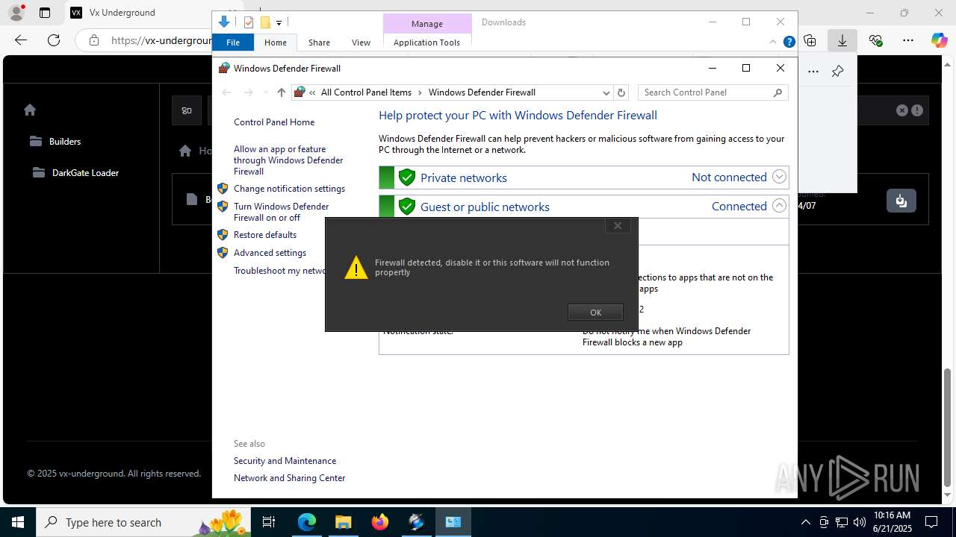Open Turn Windows Defender Firewall on or off

coord(281,212)
